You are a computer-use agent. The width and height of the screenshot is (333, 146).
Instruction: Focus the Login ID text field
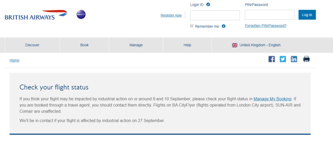pos(215,15)
